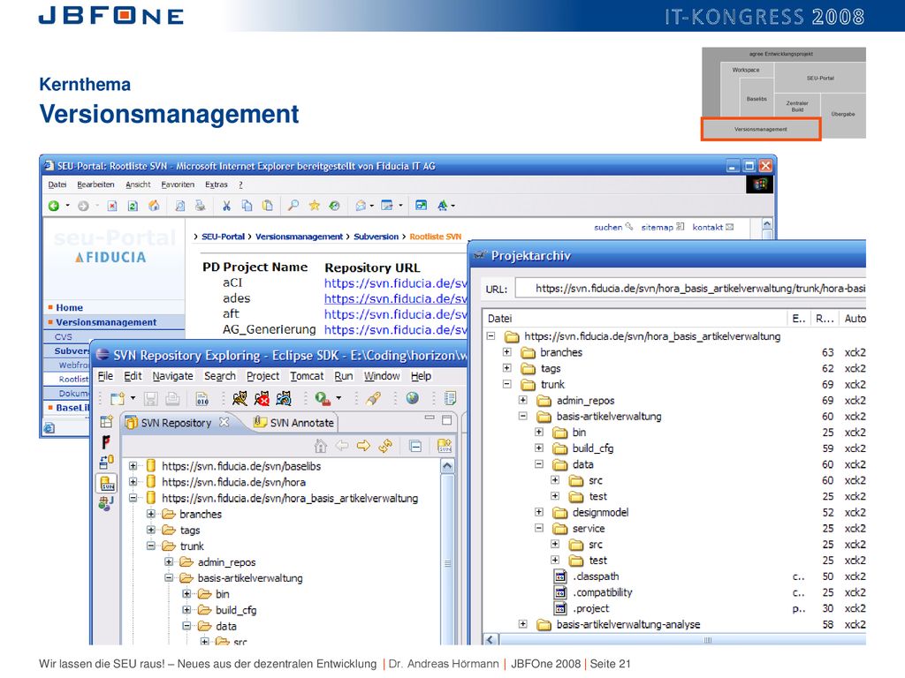The width and height of the screenshot is (905, 678).
Task: Minimize the SVN Repository view in Eclipse
Action: pyautogui.click(x=430, y=418)
